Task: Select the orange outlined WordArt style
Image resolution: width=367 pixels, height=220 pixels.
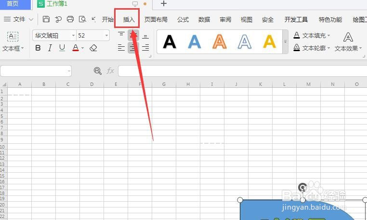Action: pos(220,42)
